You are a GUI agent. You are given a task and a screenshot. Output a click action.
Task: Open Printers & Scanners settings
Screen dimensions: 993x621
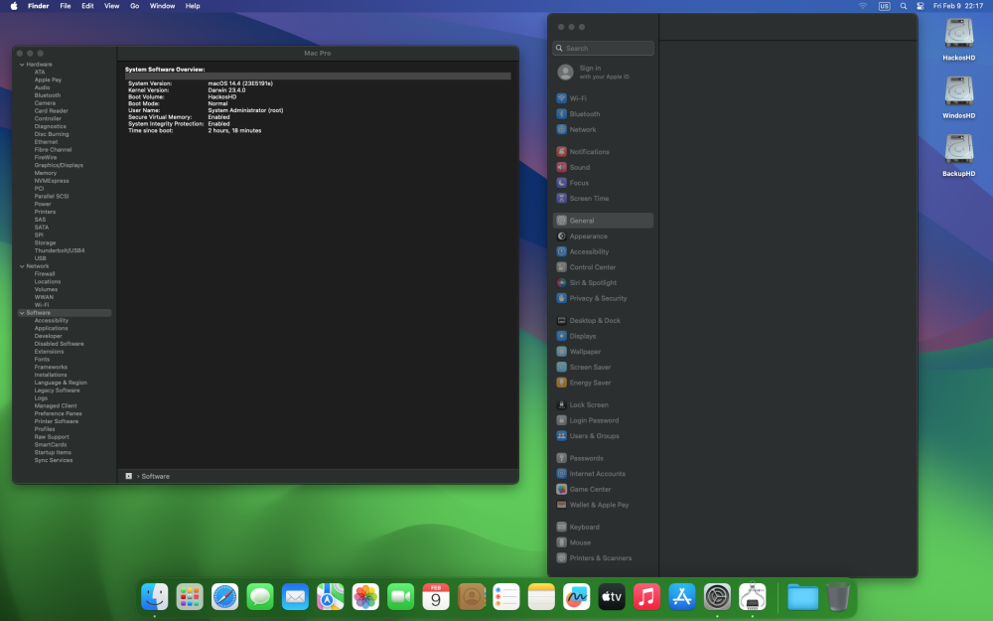coord(603,557)
